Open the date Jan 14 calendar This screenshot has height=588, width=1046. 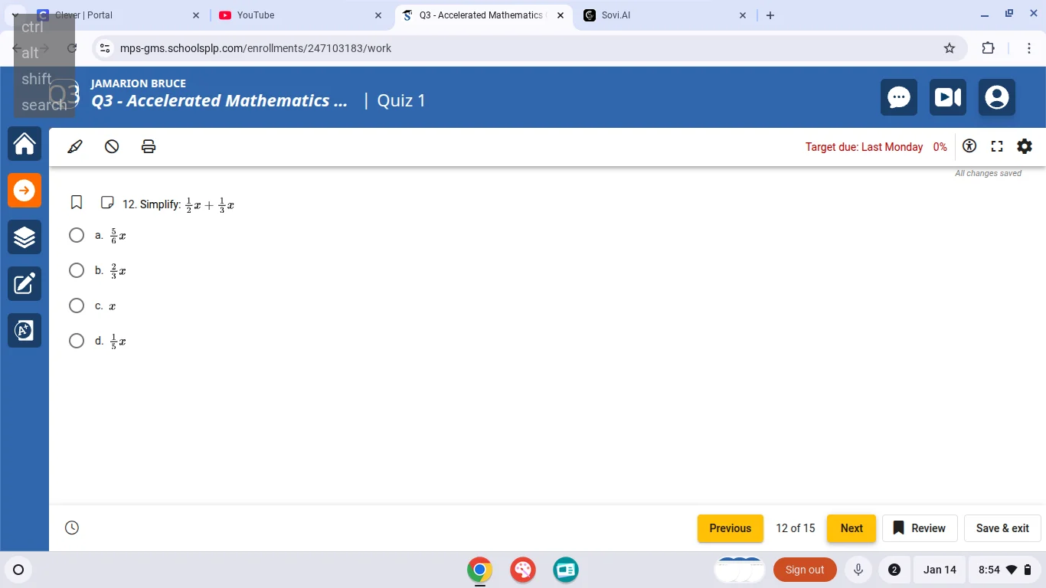(x=940, y=570)
